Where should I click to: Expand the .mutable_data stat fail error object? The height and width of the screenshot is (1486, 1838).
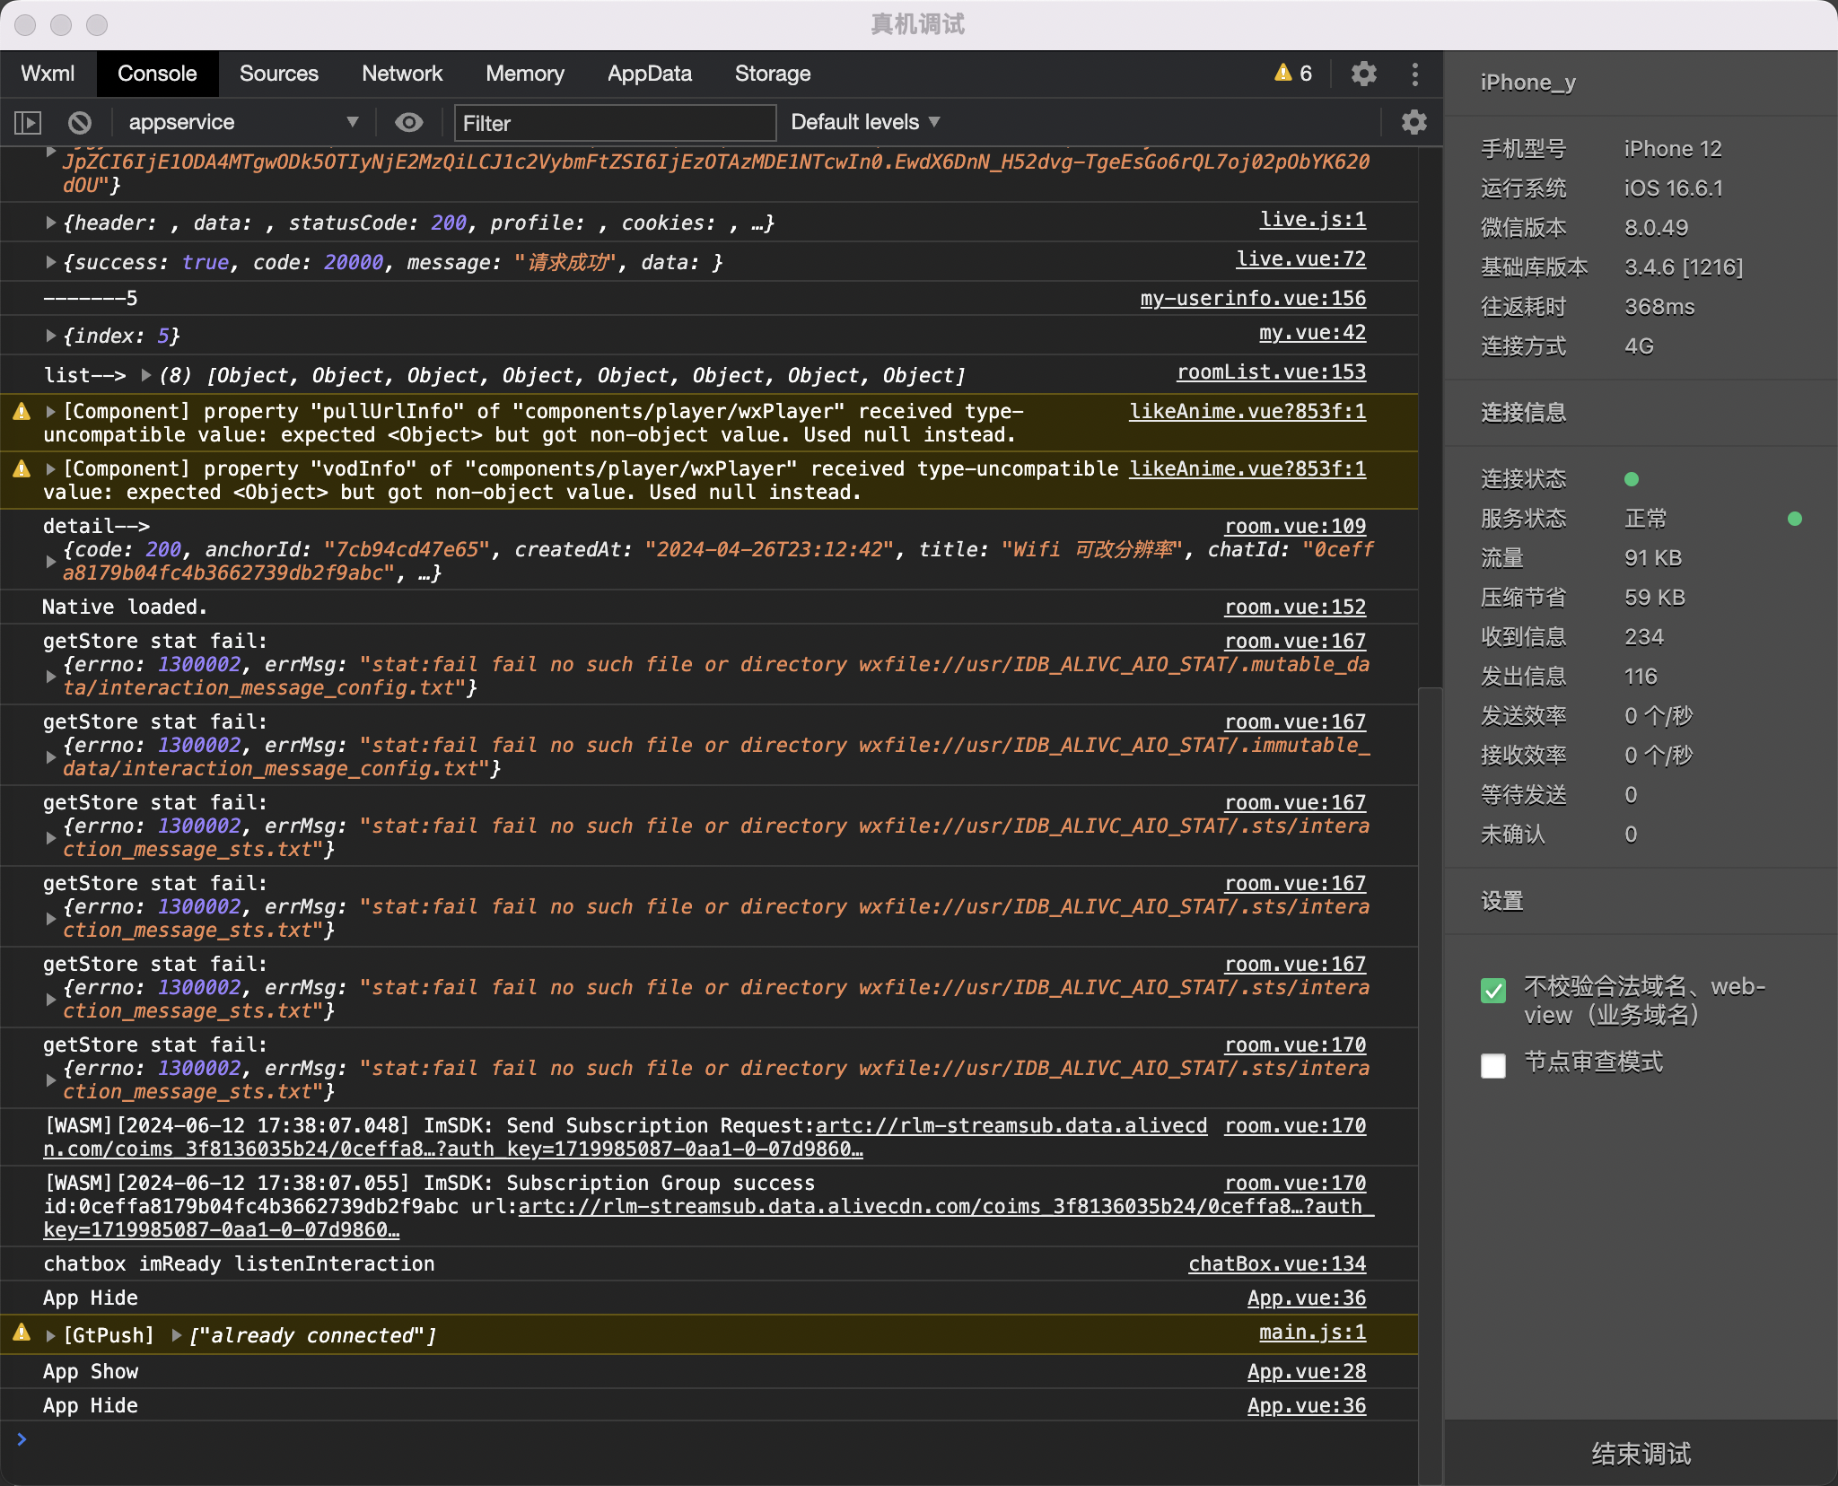(51, 677)
